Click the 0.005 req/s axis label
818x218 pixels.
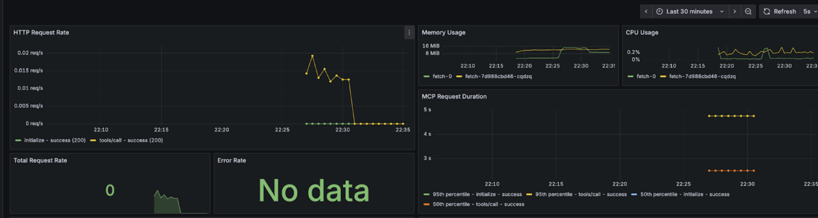tap(28, 106)
